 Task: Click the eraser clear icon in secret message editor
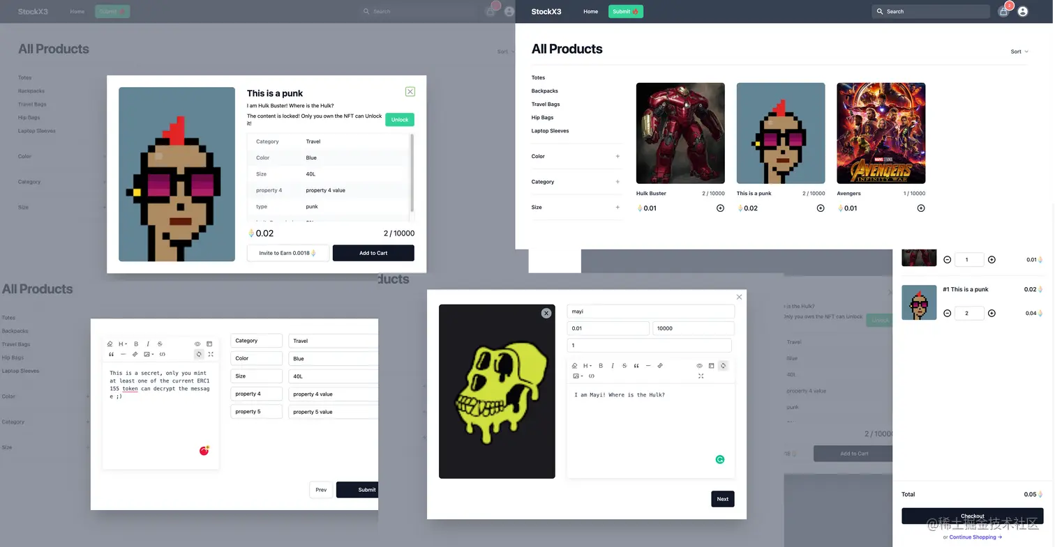tap(110, 344)
